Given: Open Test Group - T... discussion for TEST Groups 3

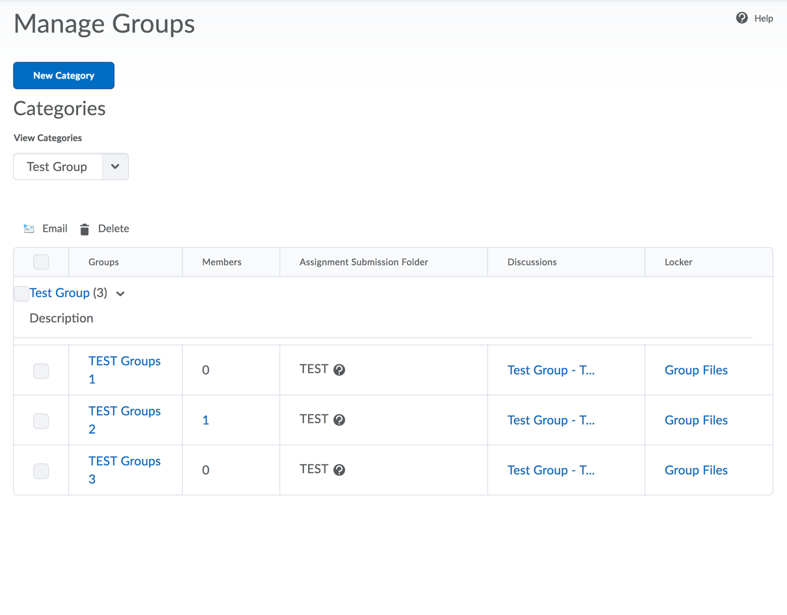Looking at the screenshot, I should click(x=551, y=470).
